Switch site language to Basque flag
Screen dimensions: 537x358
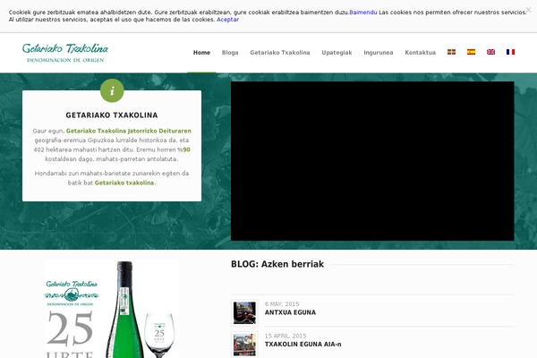click(451, 52)
